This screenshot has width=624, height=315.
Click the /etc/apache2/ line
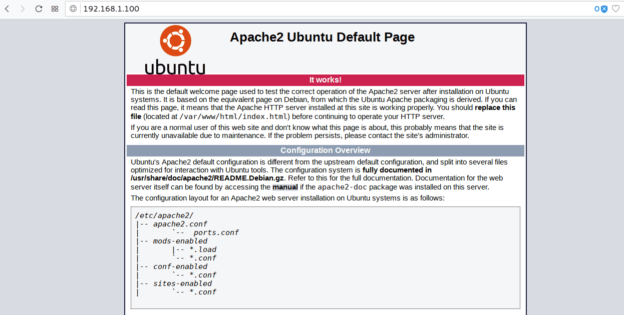tap(164, 215)
